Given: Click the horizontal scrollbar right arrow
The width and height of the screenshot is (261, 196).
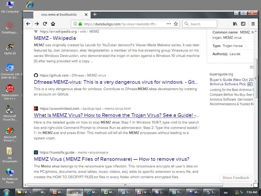Looking at the screenshot, I should coord(251,185).
